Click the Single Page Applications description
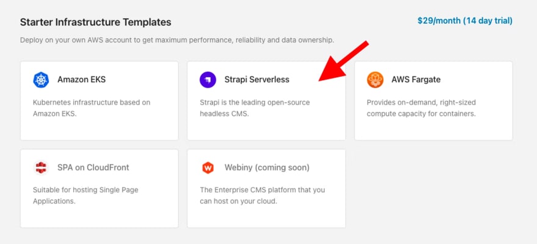Screen dimensions: 537x244 [x=85, y=195]
